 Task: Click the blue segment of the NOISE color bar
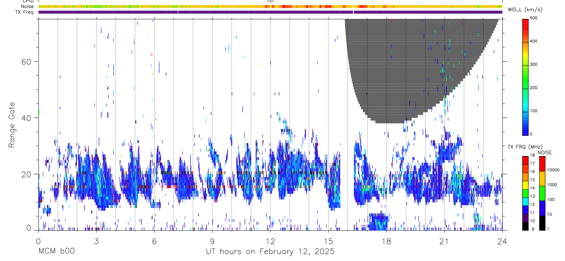542,208
